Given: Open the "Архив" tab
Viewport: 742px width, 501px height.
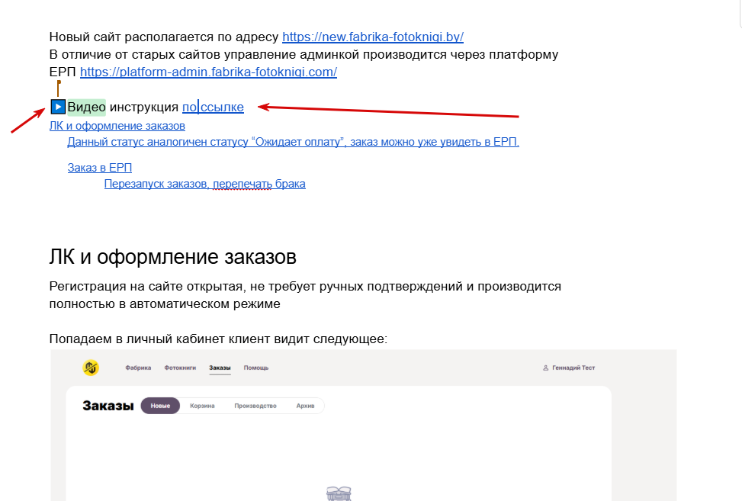Looking at the screenshot, I should 305,406.
